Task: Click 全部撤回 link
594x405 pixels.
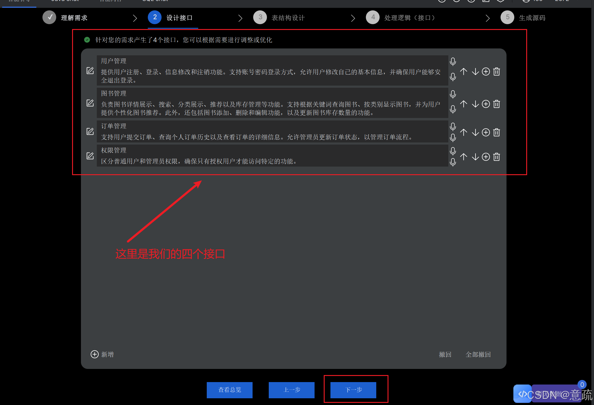Action: [478, 354]
